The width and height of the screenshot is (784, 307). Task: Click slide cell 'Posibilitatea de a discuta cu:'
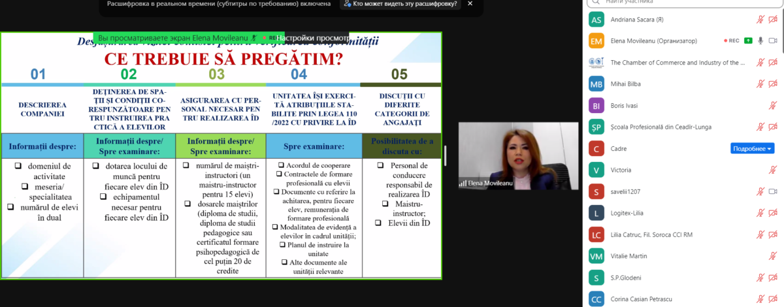(x=402, y=145)
